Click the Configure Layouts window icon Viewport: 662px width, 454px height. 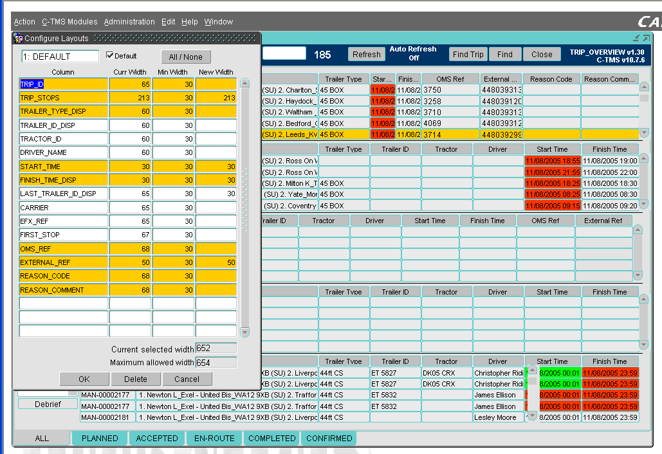[x=18, y=39]
